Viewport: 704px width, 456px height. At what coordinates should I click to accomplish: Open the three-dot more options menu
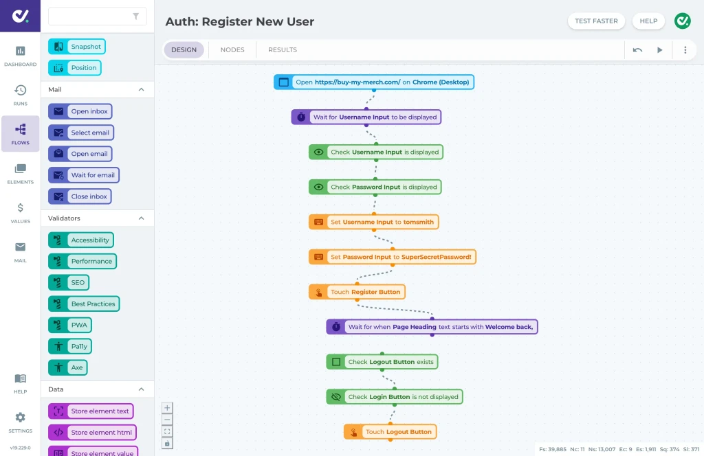[x=685, y=49]
